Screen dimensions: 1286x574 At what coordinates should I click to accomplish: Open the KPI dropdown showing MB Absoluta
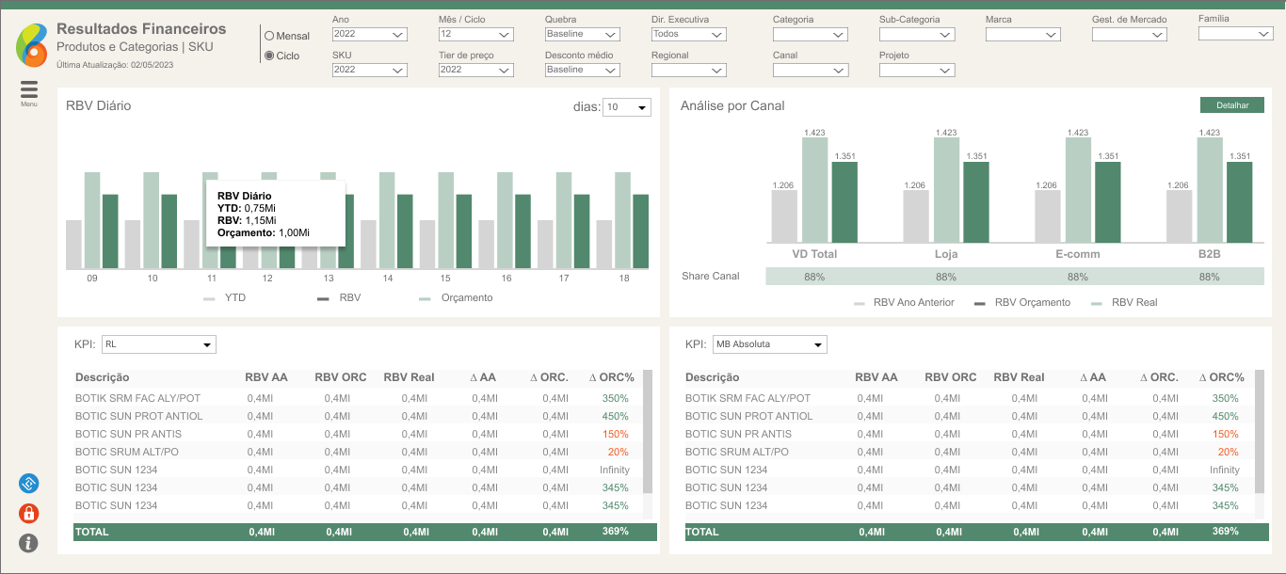click(x=769, y=344)
